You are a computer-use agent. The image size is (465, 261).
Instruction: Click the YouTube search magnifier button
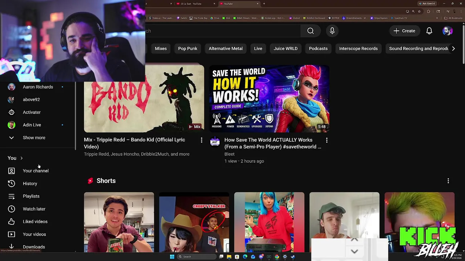pos(311,31)
